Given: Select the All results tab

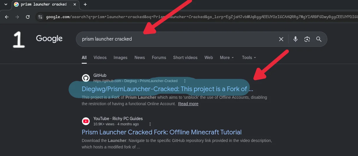Looking at the screenshot, I should (x=84, y=58).
